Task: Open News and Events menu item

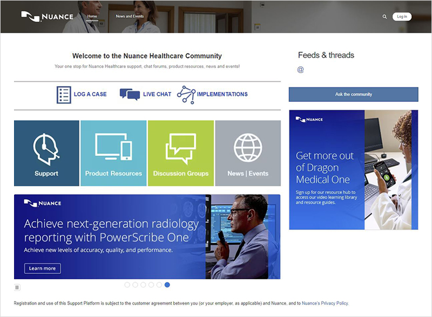Action: [x=130, y=16]
